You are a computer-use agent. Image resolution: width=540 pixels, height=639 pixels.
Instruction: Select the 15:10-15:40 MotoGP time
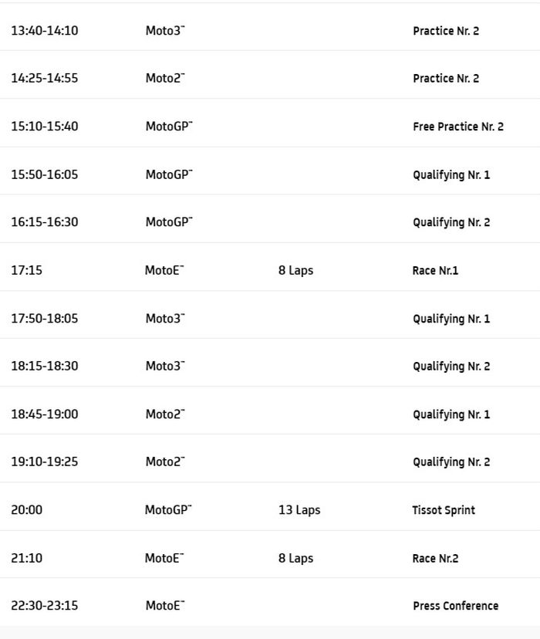pyautogui.click(x=44, y=127)
